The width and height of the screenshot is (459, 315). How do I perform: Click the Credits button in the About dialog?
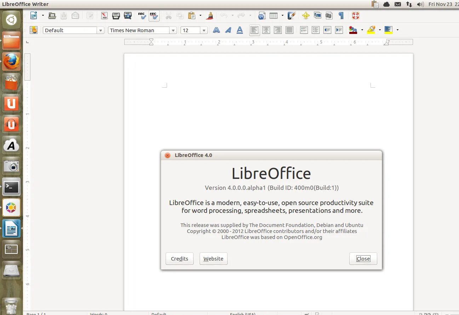(x=179, y=259)
